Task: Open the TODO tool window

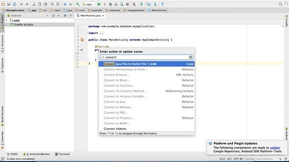Action: [x=12, y=154]
